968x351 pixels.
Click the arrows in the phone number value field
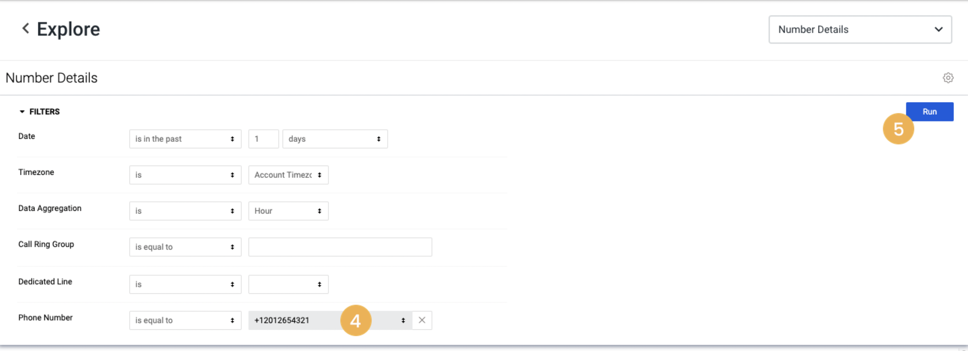click(x=403, y=320)
